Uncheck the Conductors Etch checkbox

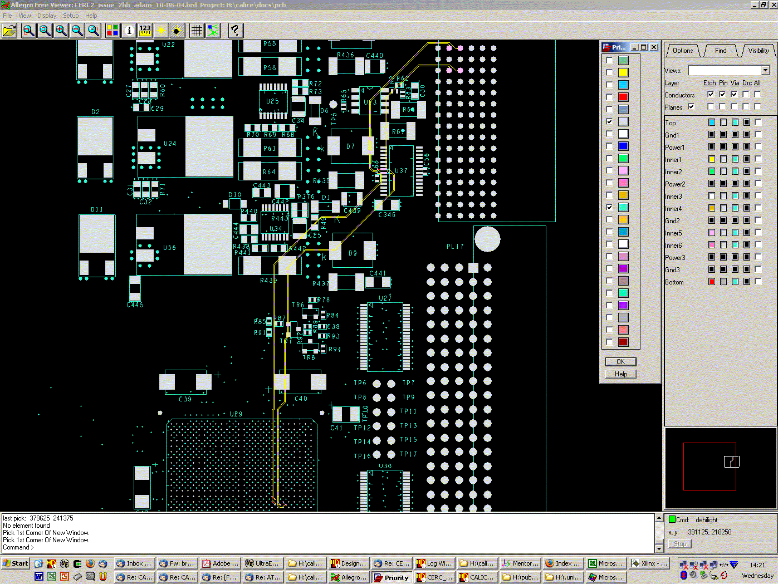[711, 95]
